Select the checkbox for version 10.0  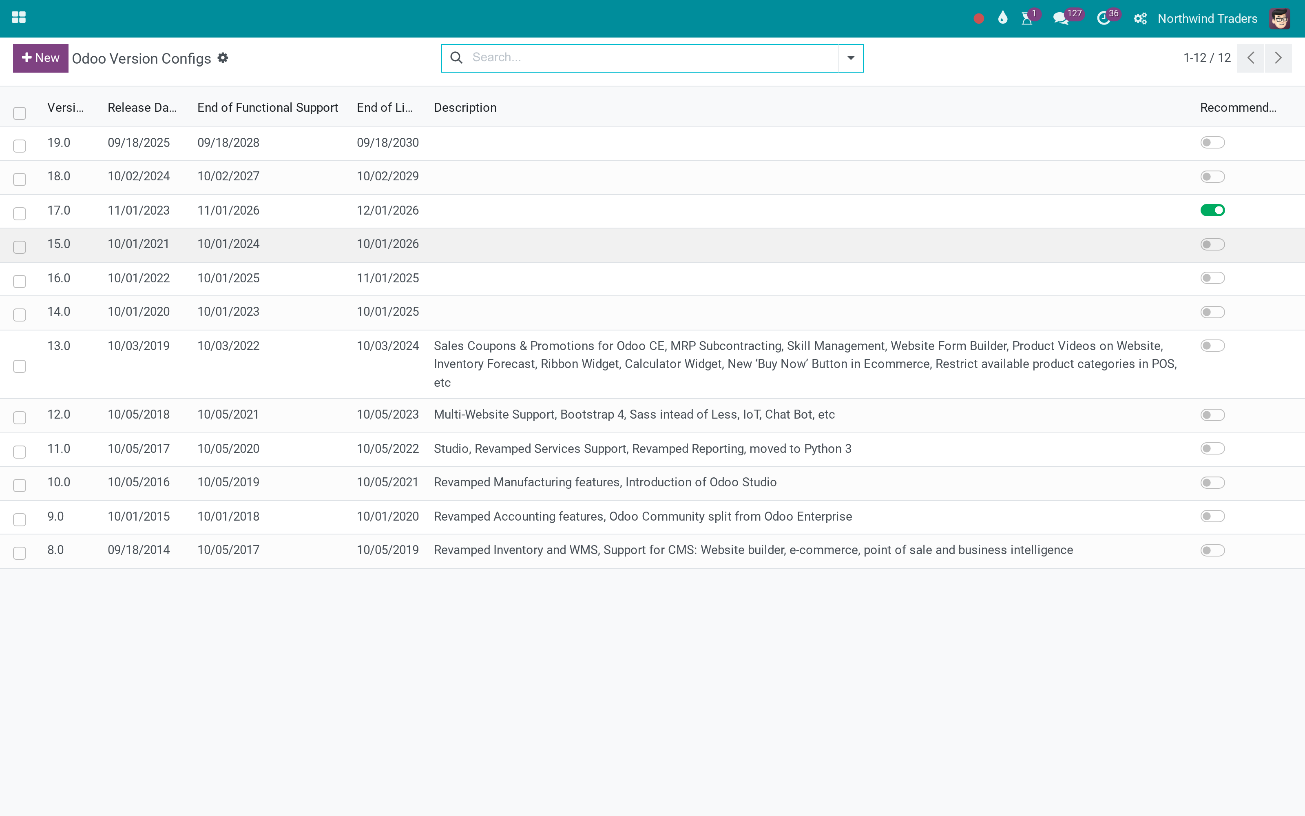click(20, 485)
